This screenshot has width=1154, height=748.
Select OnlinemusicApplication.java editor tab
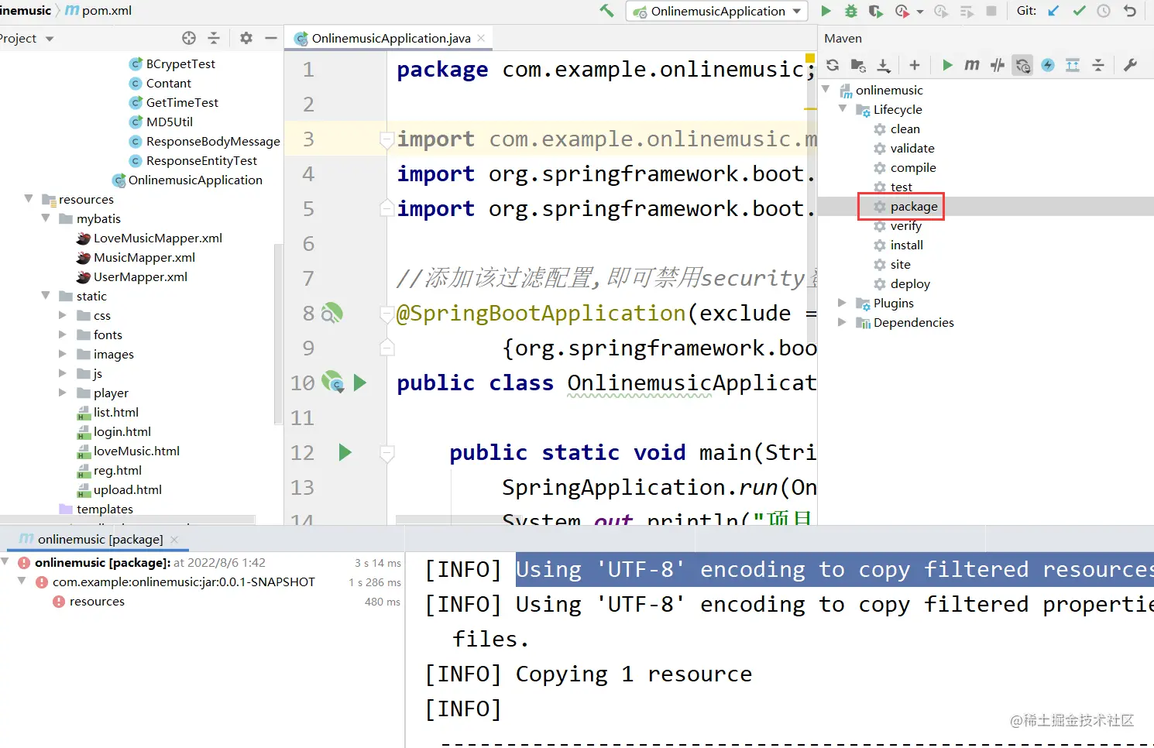tap(390, 38)
